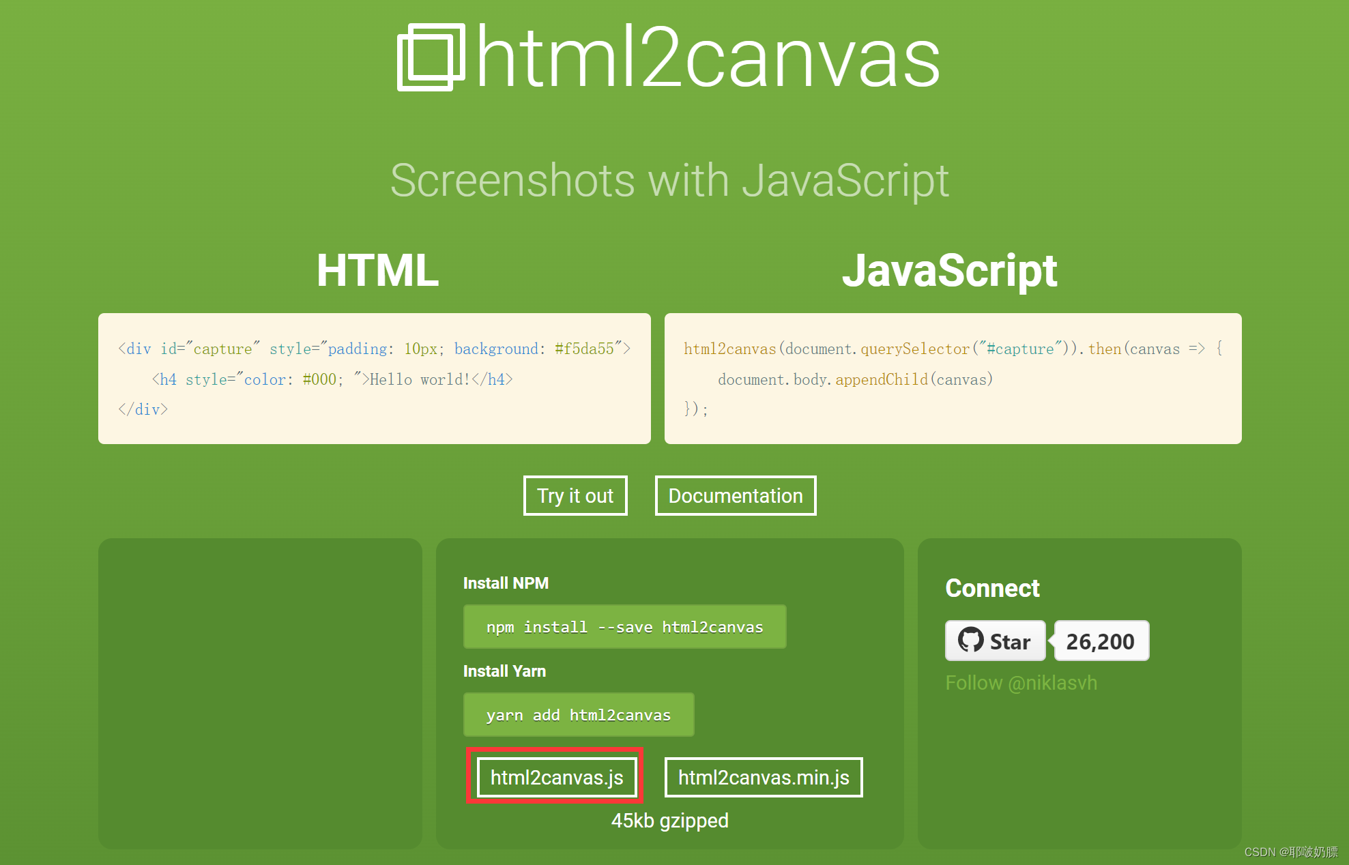Download html2canvas.js file
Viewport: 1349px width, 865px height.
click(x=557, y=777)
